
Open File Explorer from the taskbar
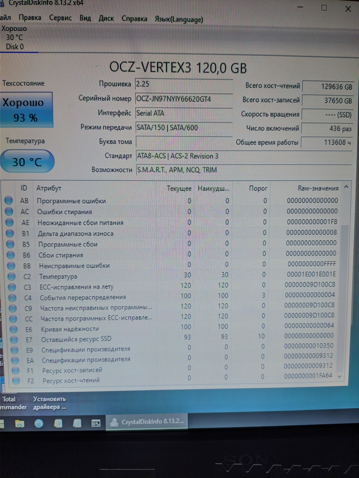(x=20, y=423)
